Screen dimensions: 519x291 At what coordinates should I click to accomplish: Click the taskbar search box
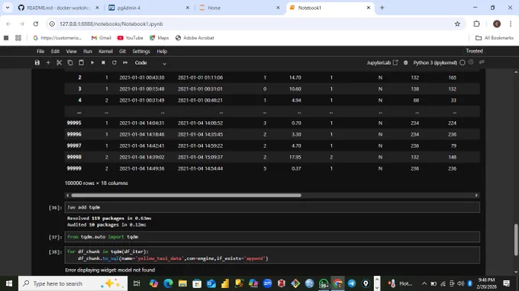73,283
